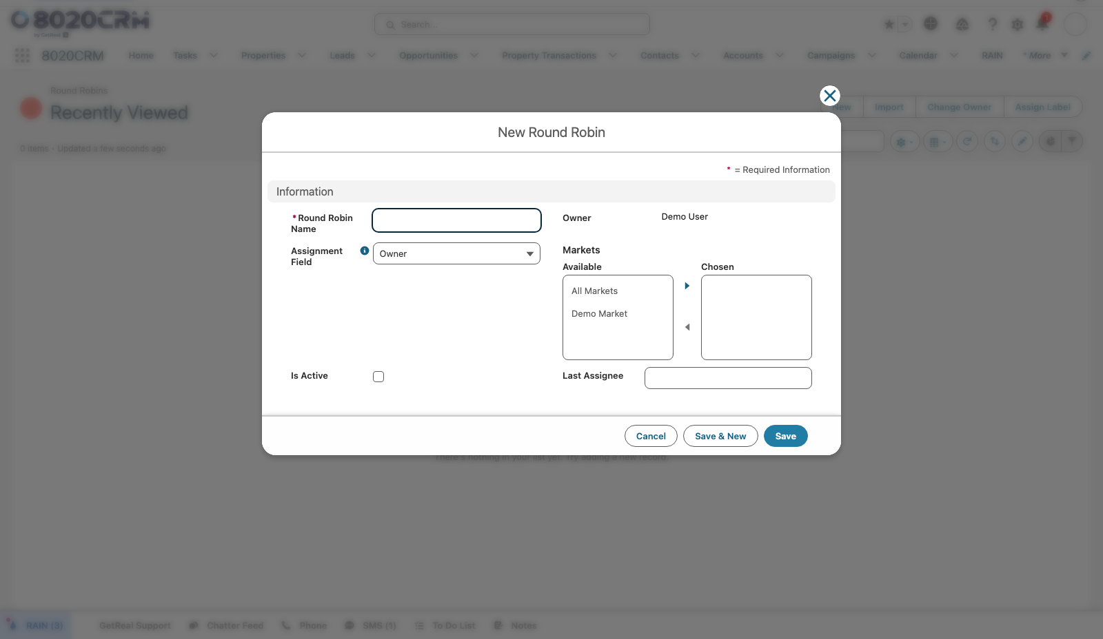This screenshot has width=1103, height=639.
Task: Open the Help question mark icon
Action: 993,25
